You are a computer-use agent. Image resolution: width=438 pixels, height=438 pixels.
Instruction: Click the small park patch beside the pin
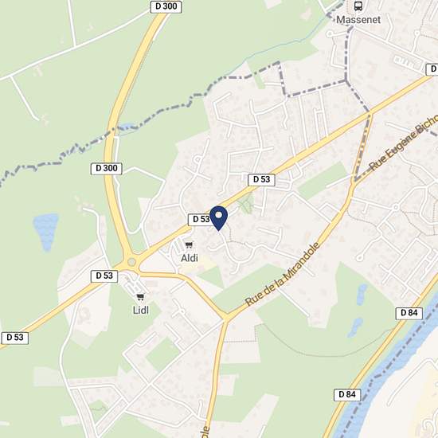[x=246, y=204]
